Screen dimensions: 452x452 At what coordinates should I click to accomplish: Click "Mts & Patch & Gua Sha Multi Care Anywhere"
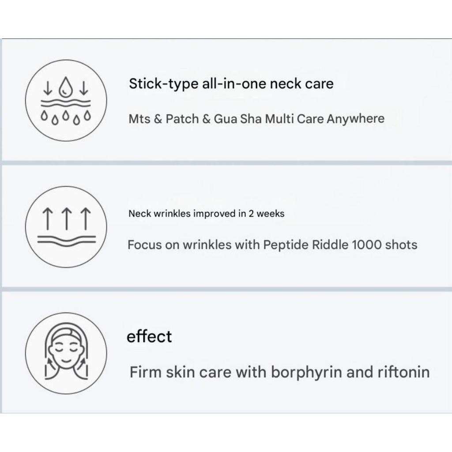tap(256, 119)
